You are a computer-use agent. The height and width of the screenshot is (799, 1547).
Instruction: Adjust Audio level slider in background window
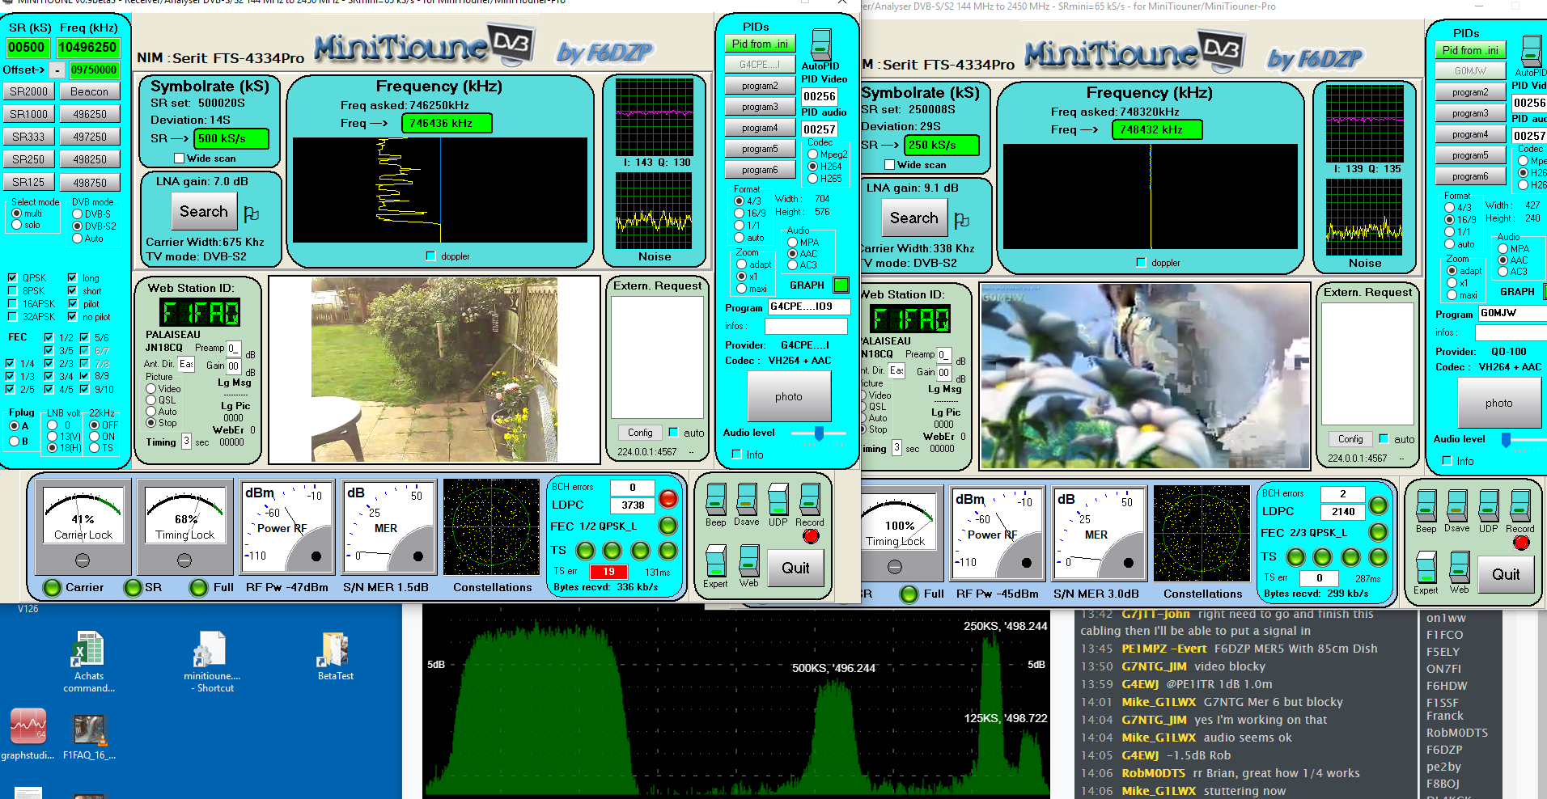click(1507, 440)
